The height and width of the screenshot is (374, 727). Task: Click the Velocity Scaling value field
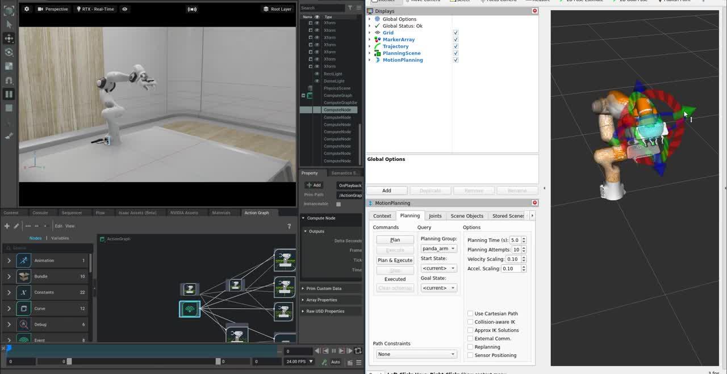coord(513,259)
